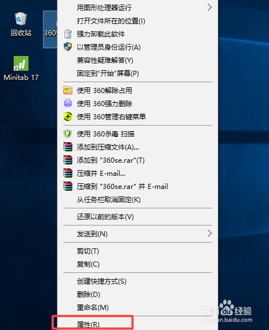Image resolution: width=269 pixels, height=330 pixels.
Task: Click the green plus icon beside 360管理右键菜单
Action: tap(68, 116)
